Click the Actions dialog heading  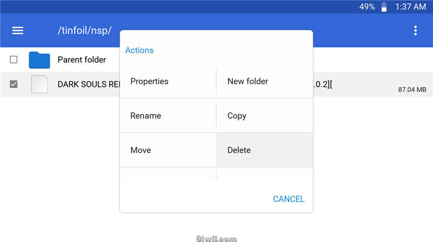click(139, 50)
